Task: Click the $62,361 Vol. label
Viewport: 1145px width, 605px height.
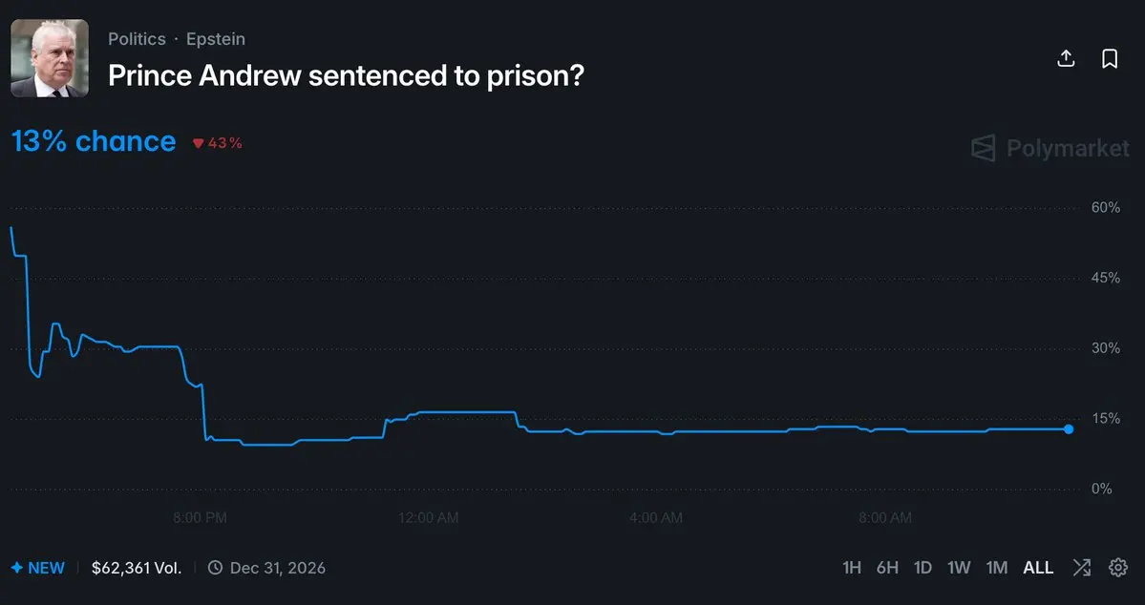Action: click(x=137, y=568)
